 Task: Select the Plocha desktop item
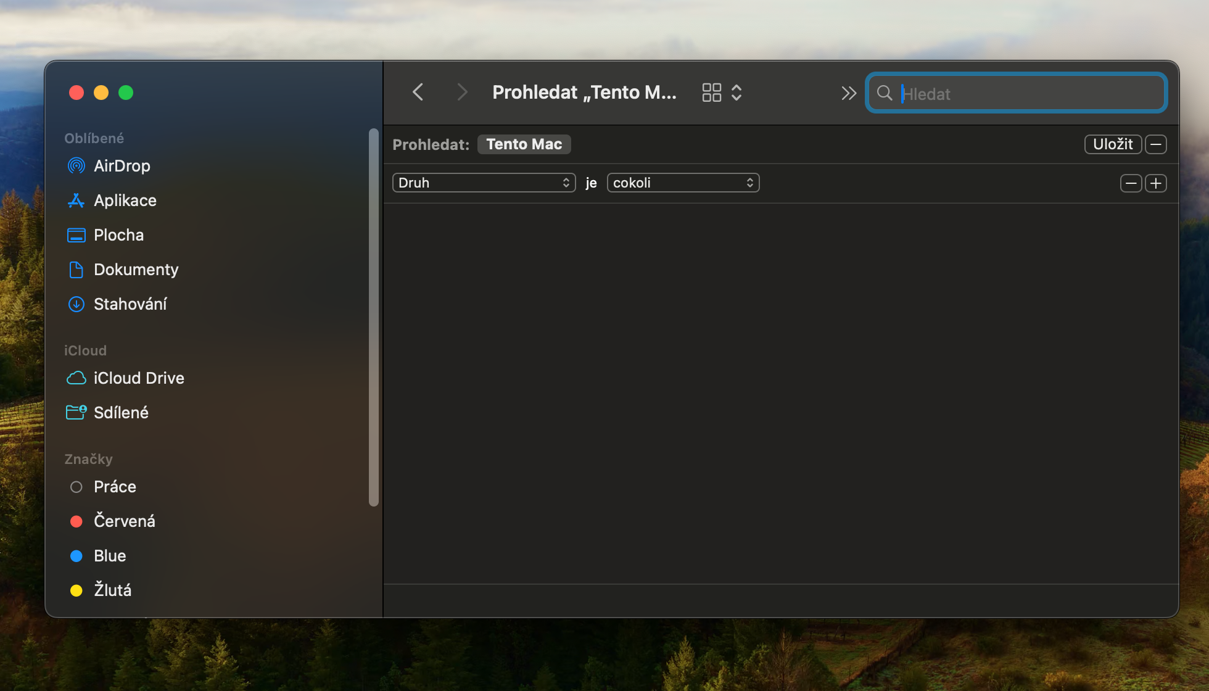click(118, 235)
